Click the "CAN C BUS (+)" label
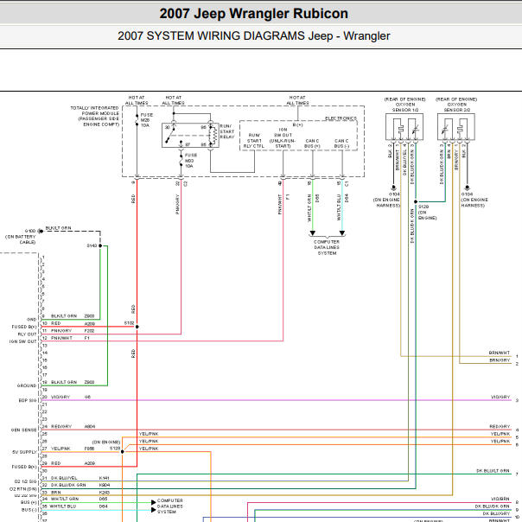522x522 pixels. (x=312, y=143)
